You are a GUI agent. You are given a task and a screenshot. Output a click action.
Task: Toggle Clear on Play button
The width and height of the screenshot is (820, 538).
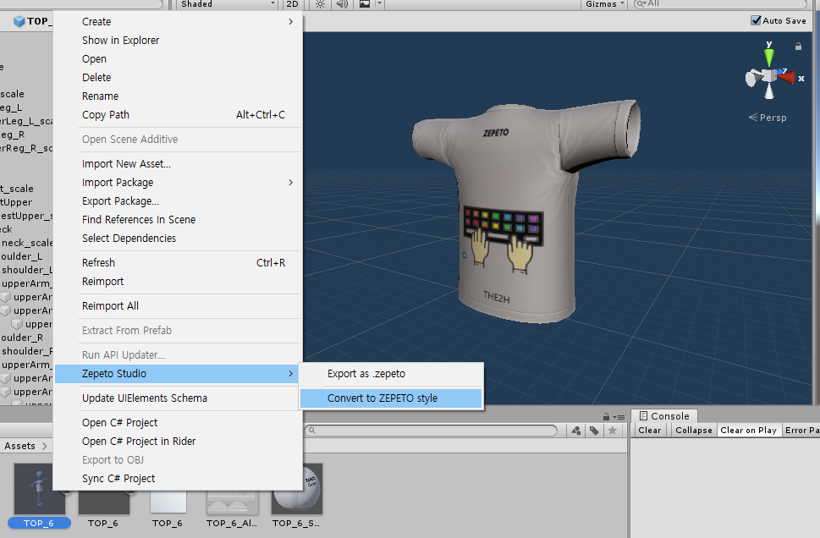coord(748,431)
